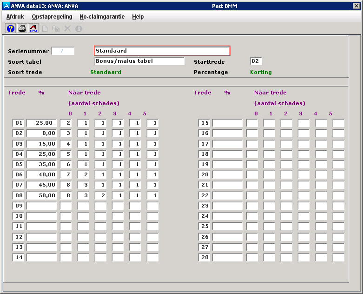Click the ANVA home icon

[33, 29]
